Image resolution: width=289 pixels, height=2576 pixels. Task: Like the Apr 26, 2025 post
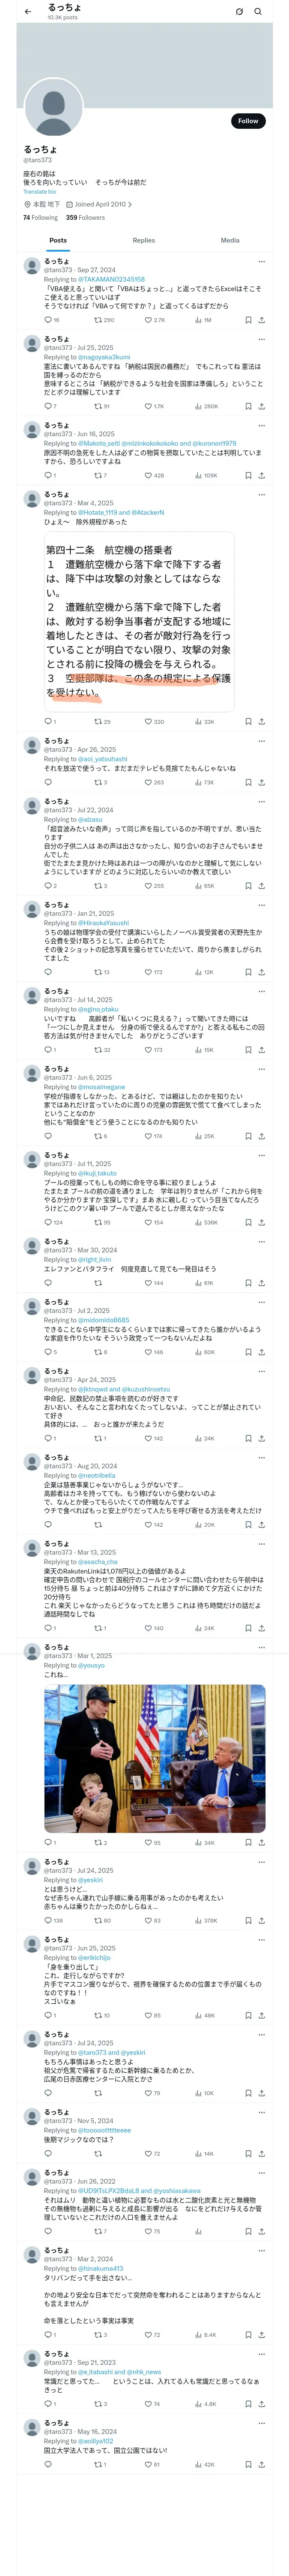[147, 782]
